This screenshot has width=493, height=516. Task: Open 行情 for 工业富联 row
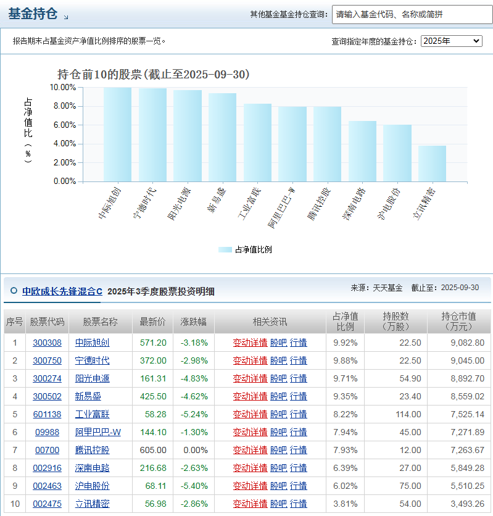298,414
